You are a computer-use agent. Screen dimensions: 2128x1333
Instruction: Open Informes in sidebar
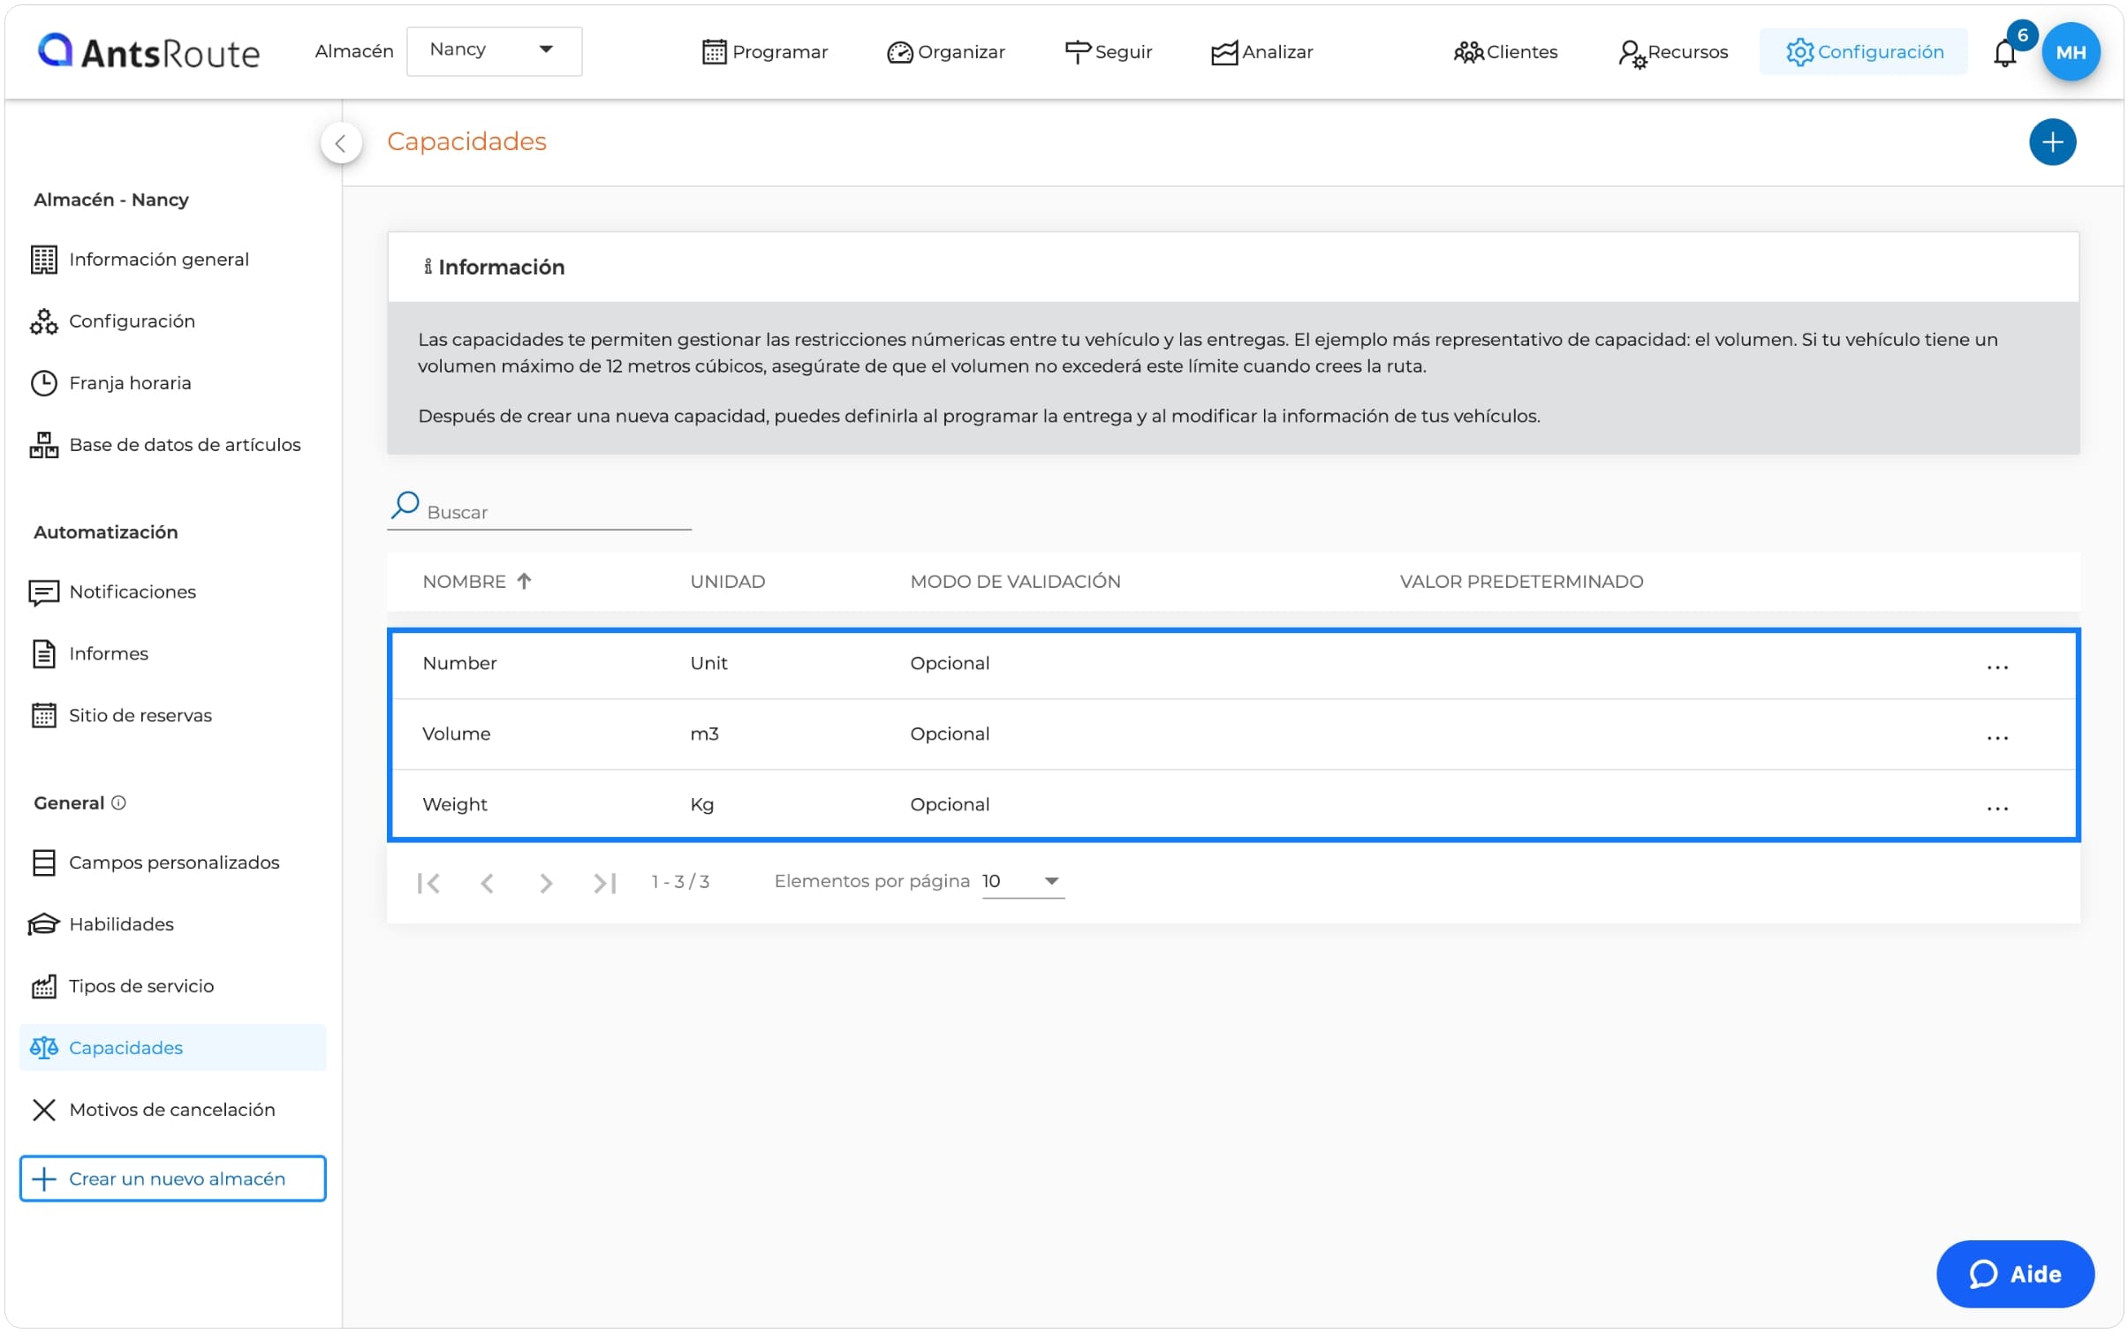[89, 654]
